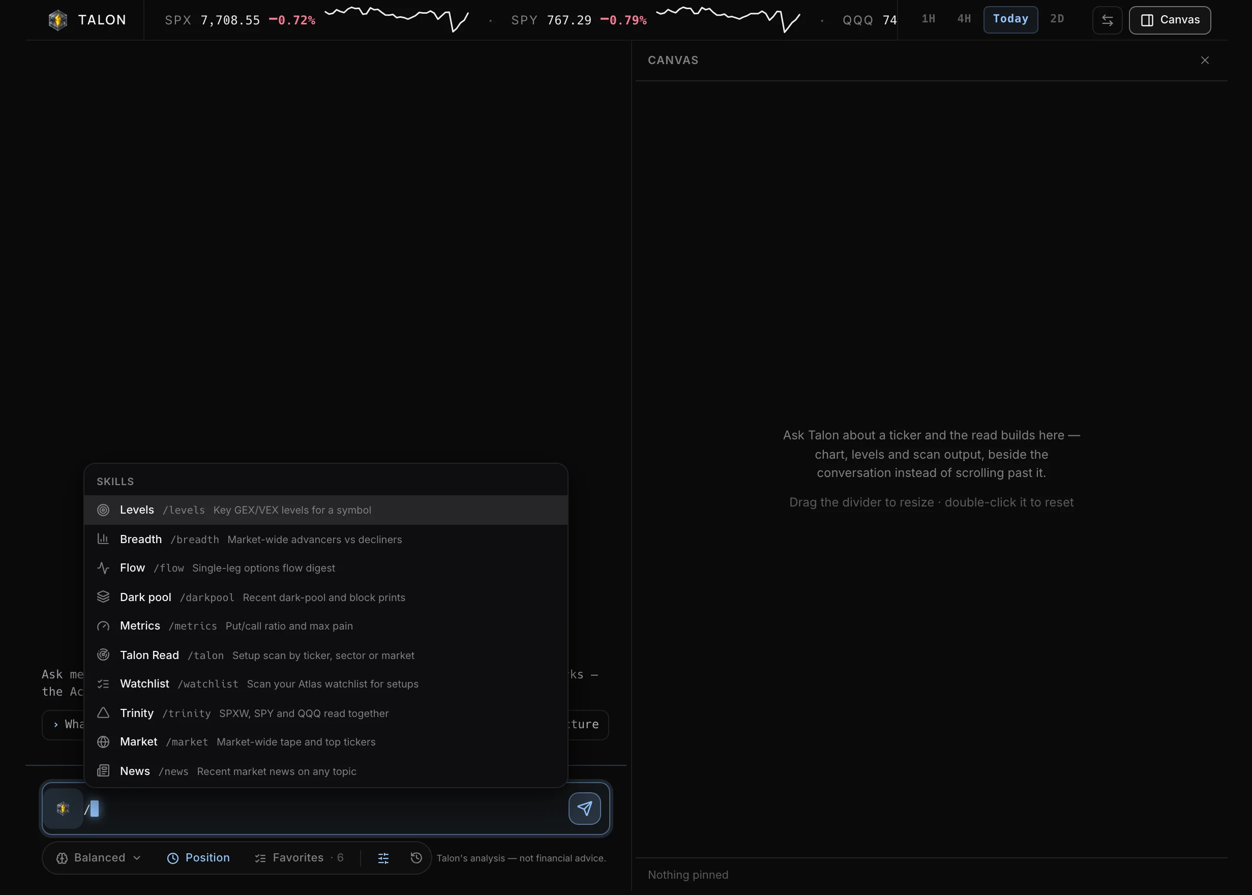Click the swap arrows icon in top bar
Screen dimensions: 1252x895
click(1107, 20)
